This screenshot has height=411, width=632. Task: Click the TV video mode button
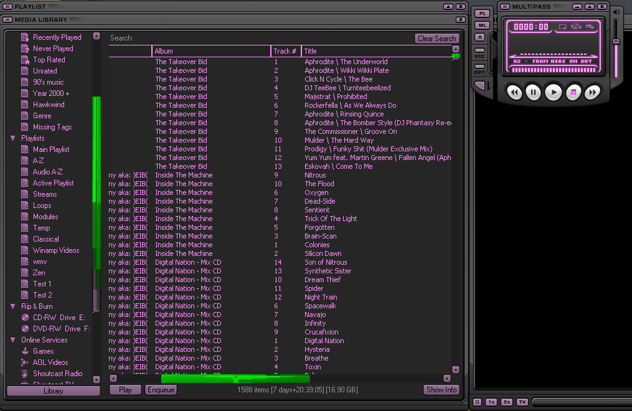coord(522,402)
